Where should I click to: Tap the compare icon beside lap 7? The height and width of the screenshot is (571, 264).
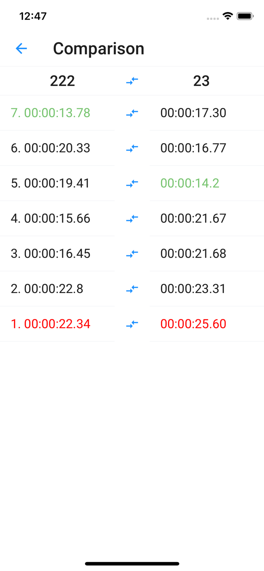[x=131, y=113]
